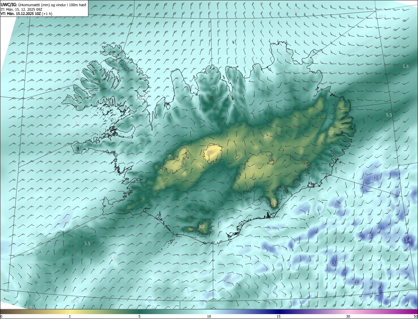
Task: Click the 6.9 value on the map
Action: [29, 307]
